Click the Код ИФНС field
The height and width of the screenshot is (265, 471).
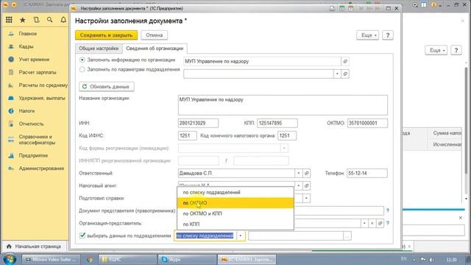[x=188, y=135]
